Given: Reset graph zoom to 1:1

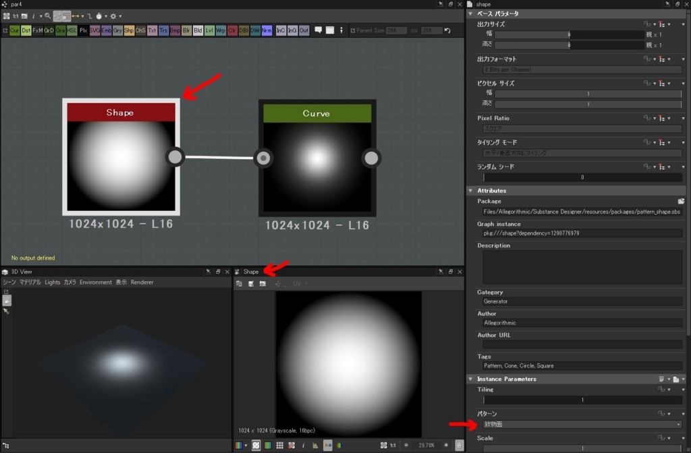Looking at the screenshot, I should (x=16, y=16).
